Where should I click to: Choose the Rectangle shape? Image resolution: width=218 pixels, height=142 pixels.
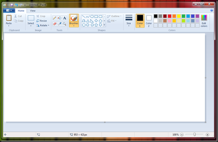pos(96,17)
